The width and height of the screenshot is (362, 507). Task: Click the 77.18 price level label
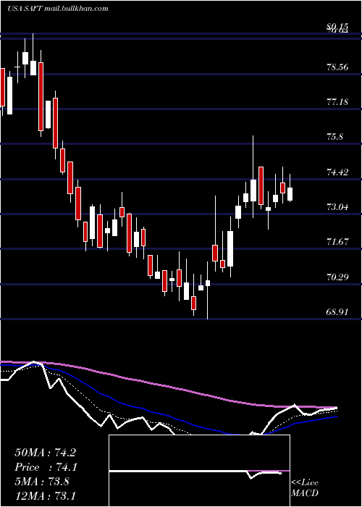[x=337, y=102]
